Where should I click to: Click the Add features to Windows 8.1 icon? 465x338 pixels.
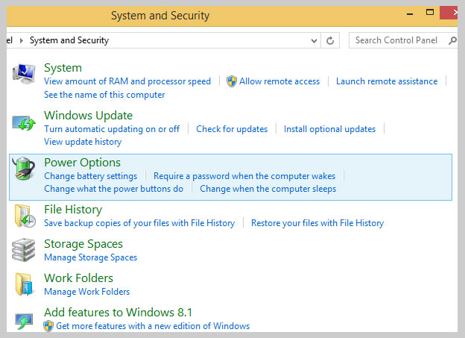(x=24, y=322)
